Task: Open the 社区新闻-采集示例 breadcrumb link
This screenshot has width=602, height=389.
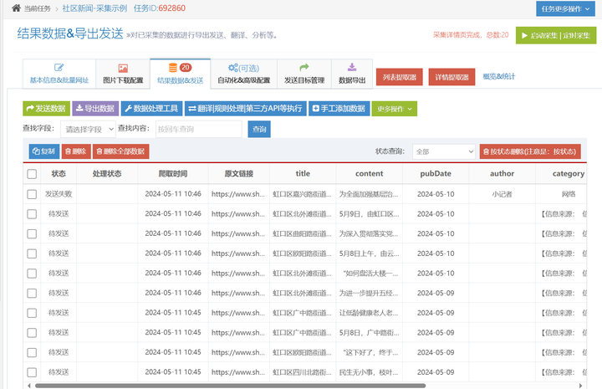Action: point(94,8)
